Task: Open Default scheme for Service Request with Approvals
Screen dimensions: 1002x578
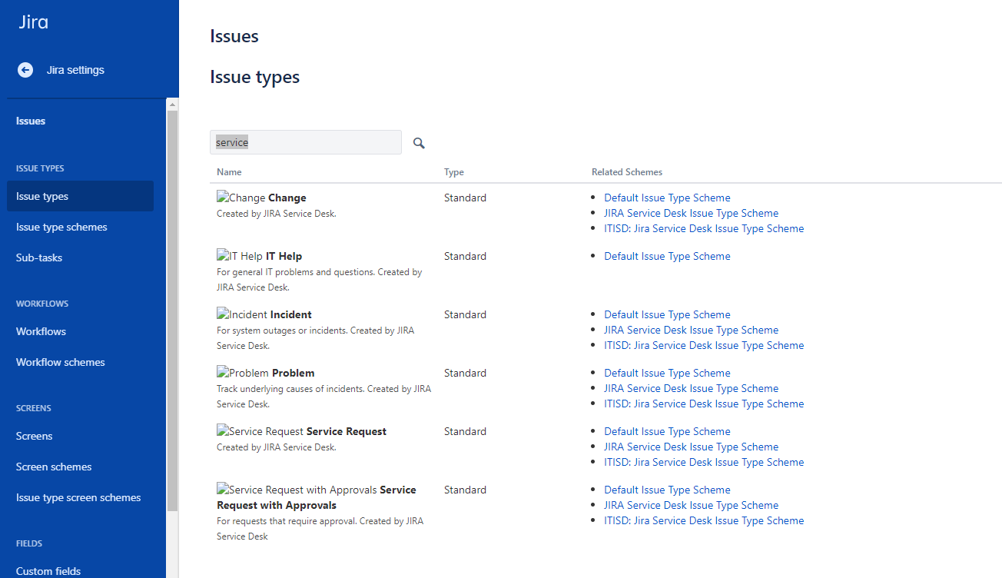Action: point(667,490)
